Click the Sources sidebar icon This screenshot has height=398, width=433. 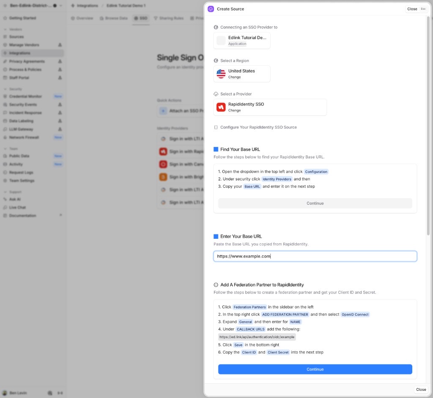pos(5,37)
